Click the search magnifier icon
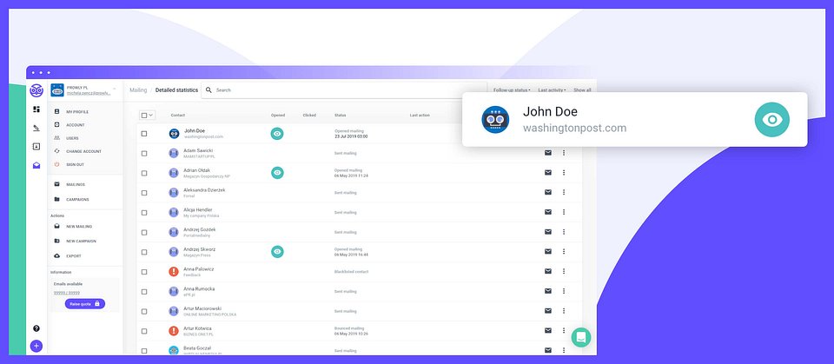Image resolution: width=834 pixels, height=364 pixels. click(x=209, y=90)
